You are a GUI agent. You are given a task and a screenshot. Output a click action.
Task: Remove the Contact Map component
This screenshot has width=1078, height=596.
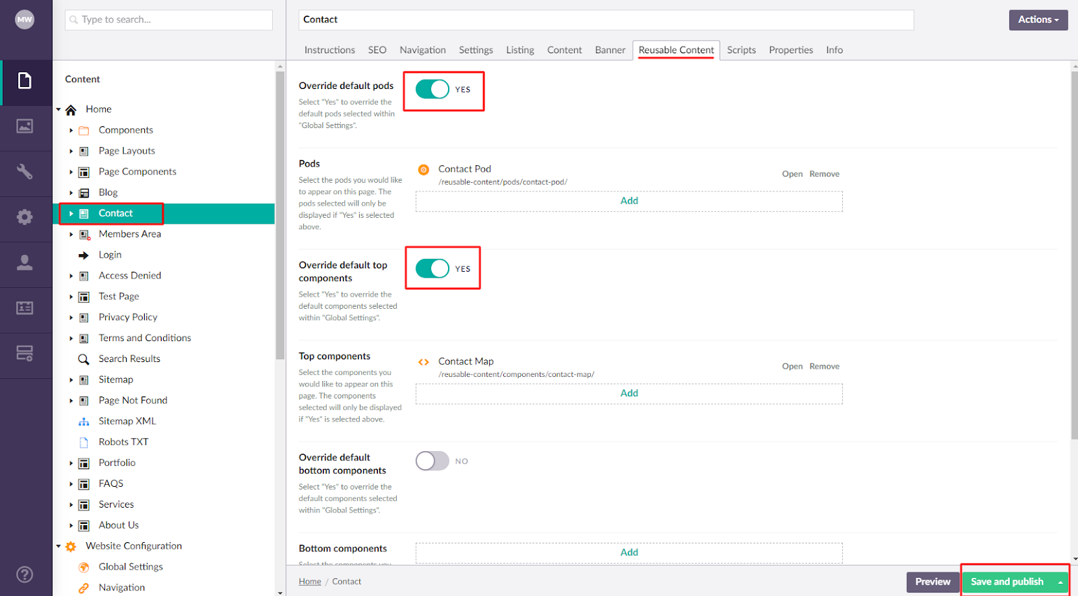(825, 366)
